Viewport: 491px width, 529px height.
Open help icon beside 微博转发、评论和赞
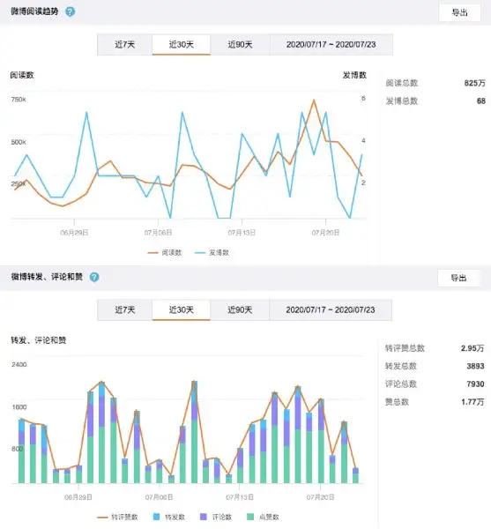click(94, 277)
